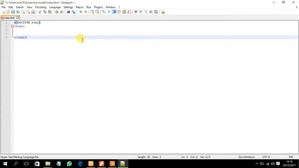Image resolution: width=299 pixels, height=168 pixels.
Task: Click the closing </html> tag text
Action: tap(21, 37)
